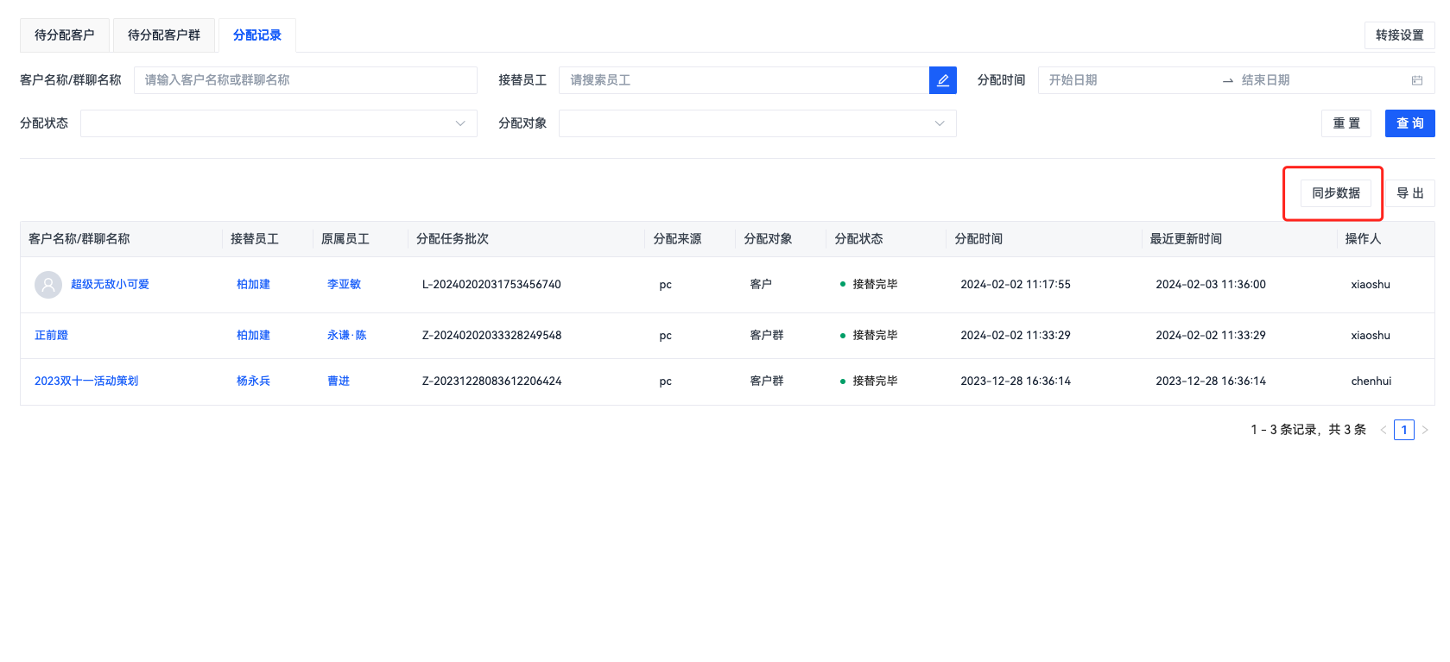Focus the 接替员工 search field

744,80
